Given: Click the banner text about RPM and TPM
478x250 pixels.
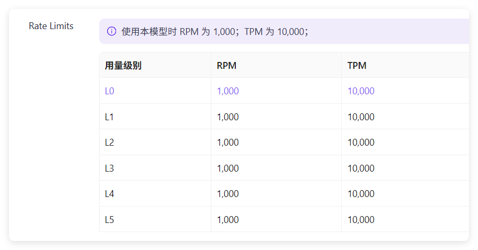Looking at the screenshot, I should click(215, 31).
